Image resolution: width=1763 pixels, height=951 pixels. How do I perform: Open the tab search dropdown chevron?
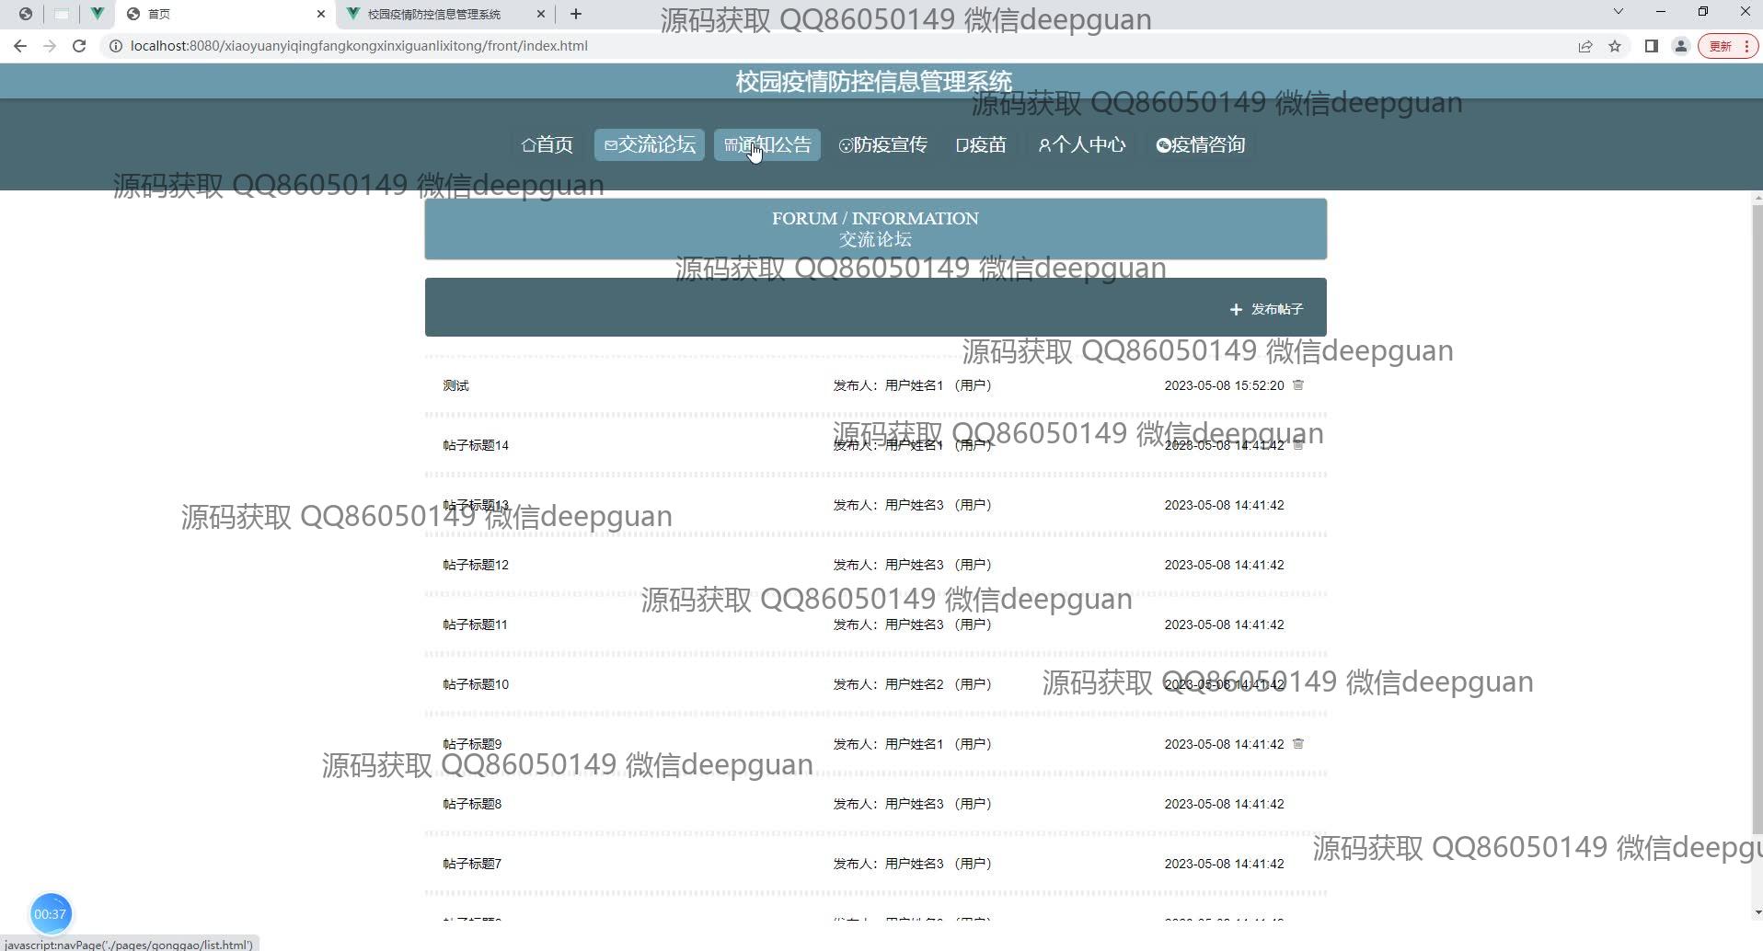pos(1619,12)
